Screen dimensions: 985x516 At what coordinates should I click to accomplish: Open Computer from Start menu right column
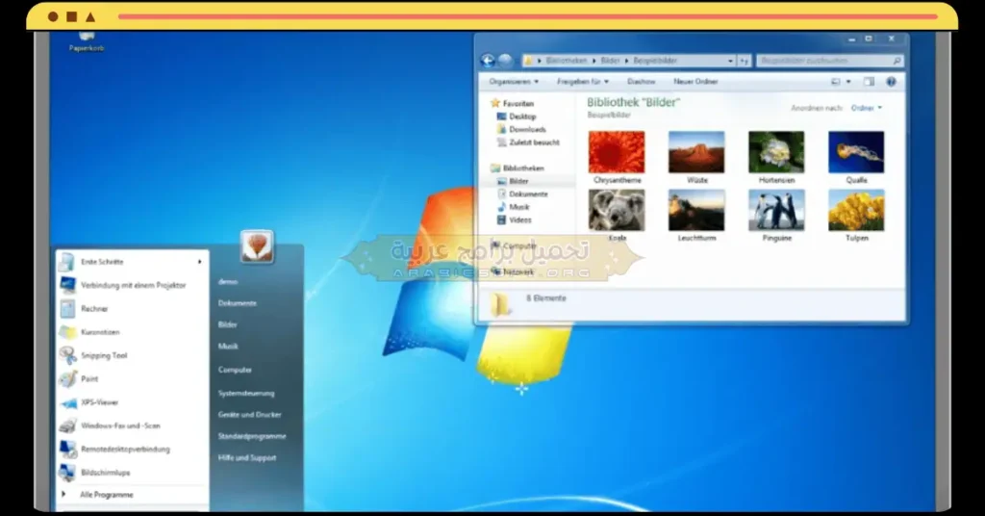(235, 370)
